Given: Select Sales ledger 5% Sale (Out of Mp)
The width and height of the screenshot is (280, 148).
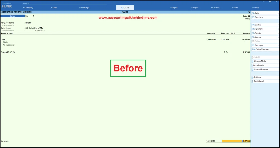Looking at the screenshot, I should pos(34,28).
